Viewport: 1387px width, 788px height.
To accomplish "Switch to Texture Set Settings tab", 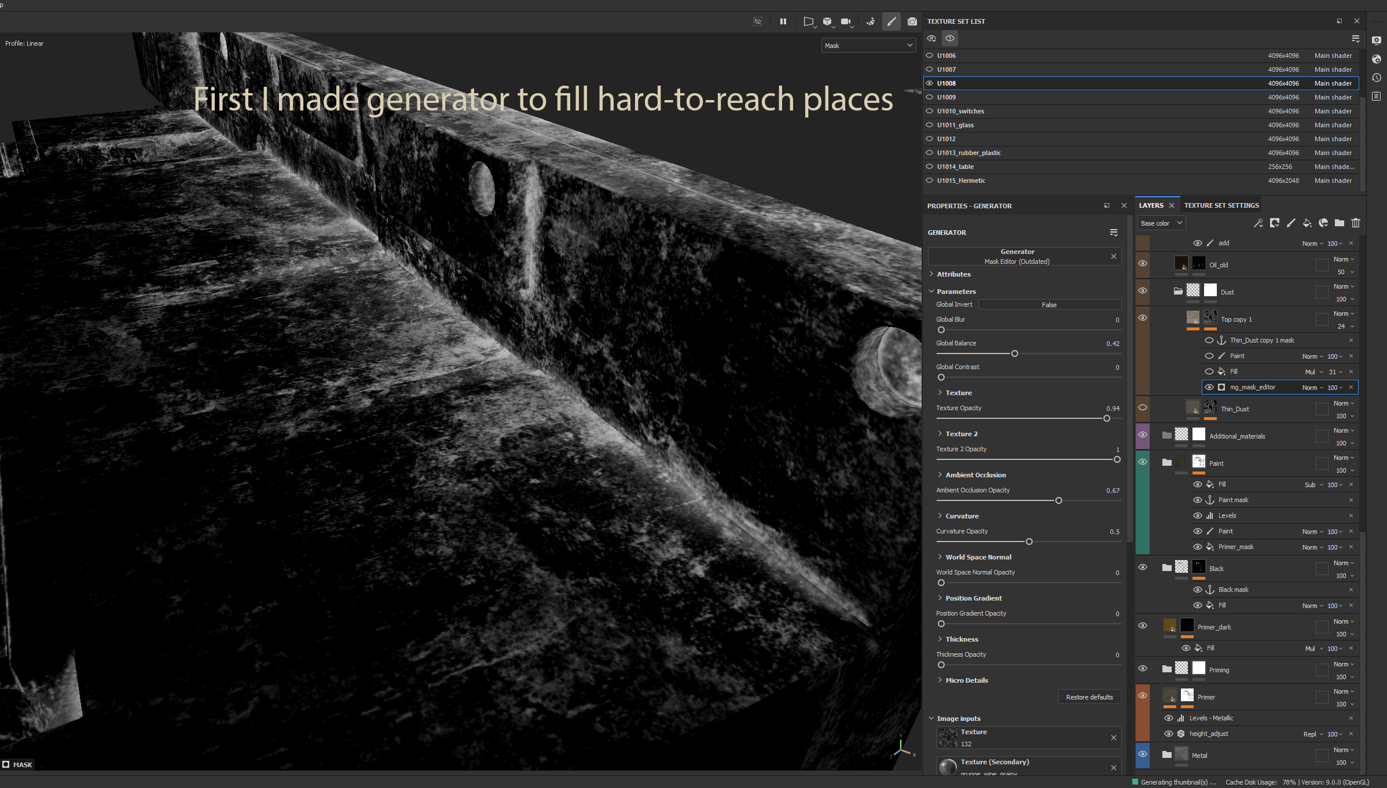I will [x=1221, y=205].
